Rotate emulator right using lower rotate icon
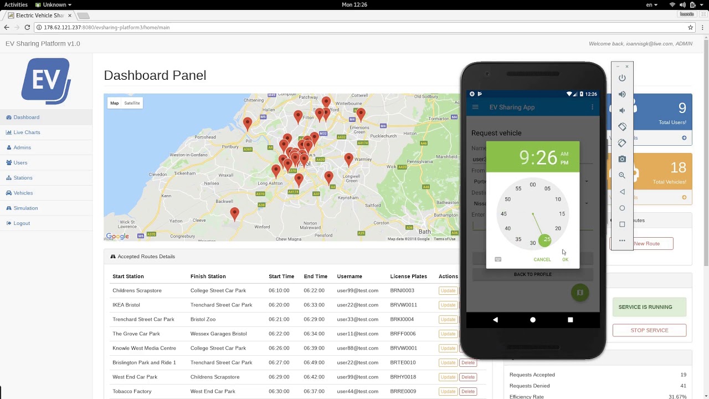The height and width of the screenshot is (399, 709). point(622,143)
